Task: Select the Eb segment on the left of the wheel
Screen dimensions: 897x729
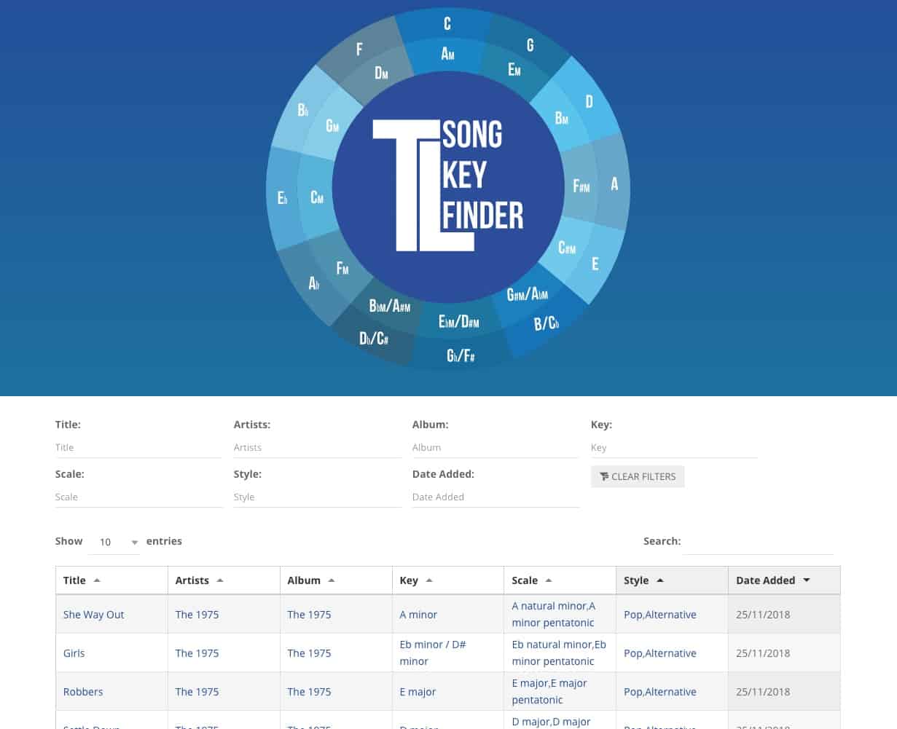Action: pos(282,197)
